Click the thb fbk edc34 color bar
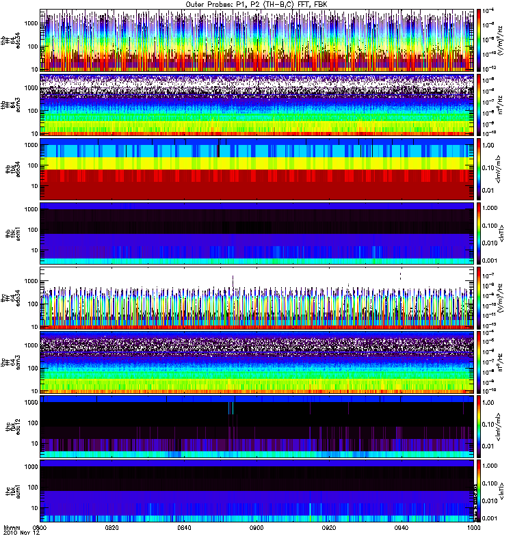513x547 pixels. point(479,169)
